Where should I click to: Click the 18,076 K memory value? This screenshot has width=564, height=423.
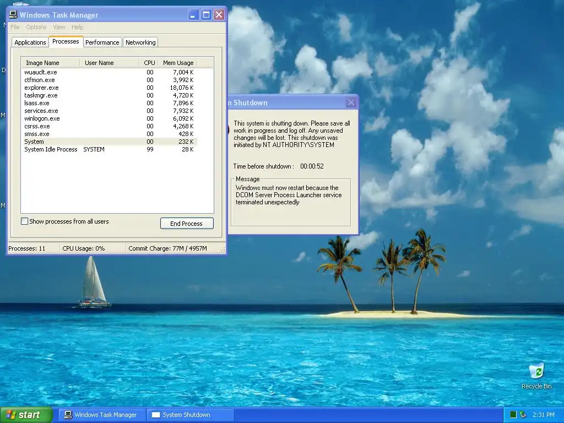[182, 88]
